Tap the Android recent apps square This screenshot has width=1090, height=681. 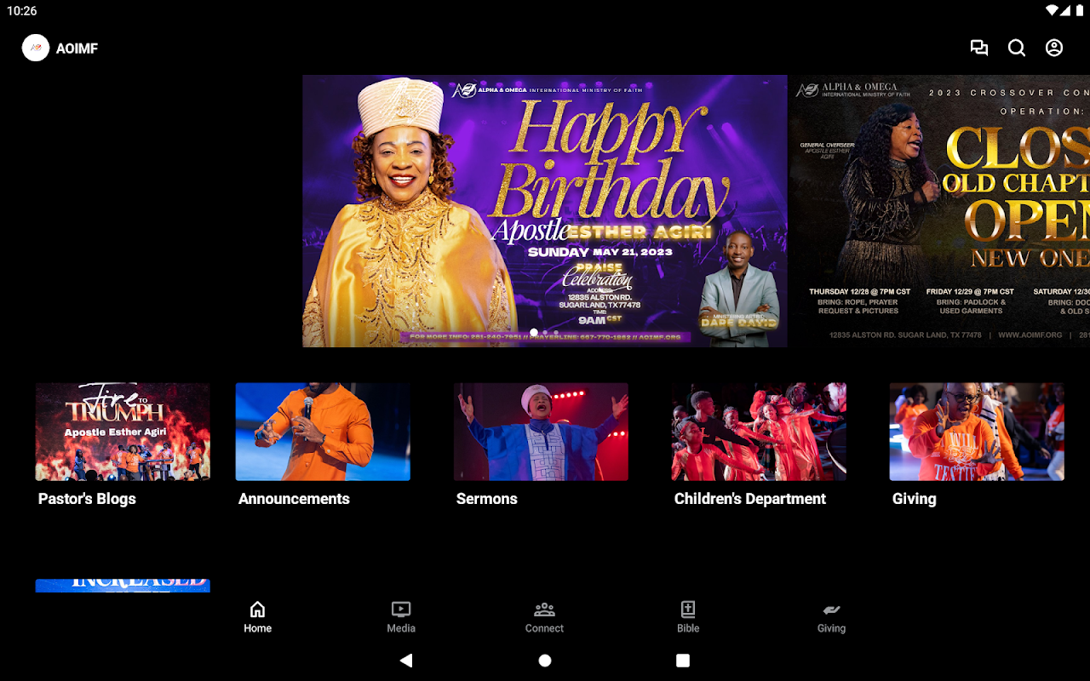click(x=683, y=660)
